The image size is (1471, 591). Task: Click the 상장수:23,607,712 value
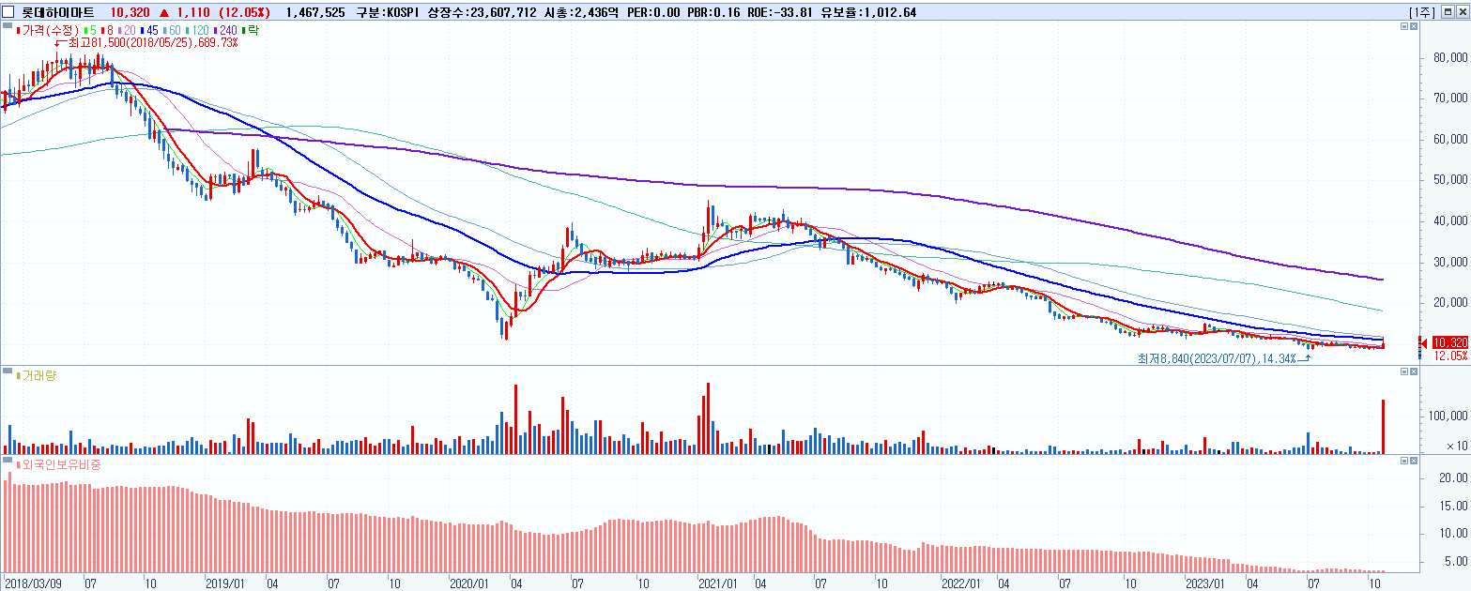pyautogui.click(x=482, y=12)
